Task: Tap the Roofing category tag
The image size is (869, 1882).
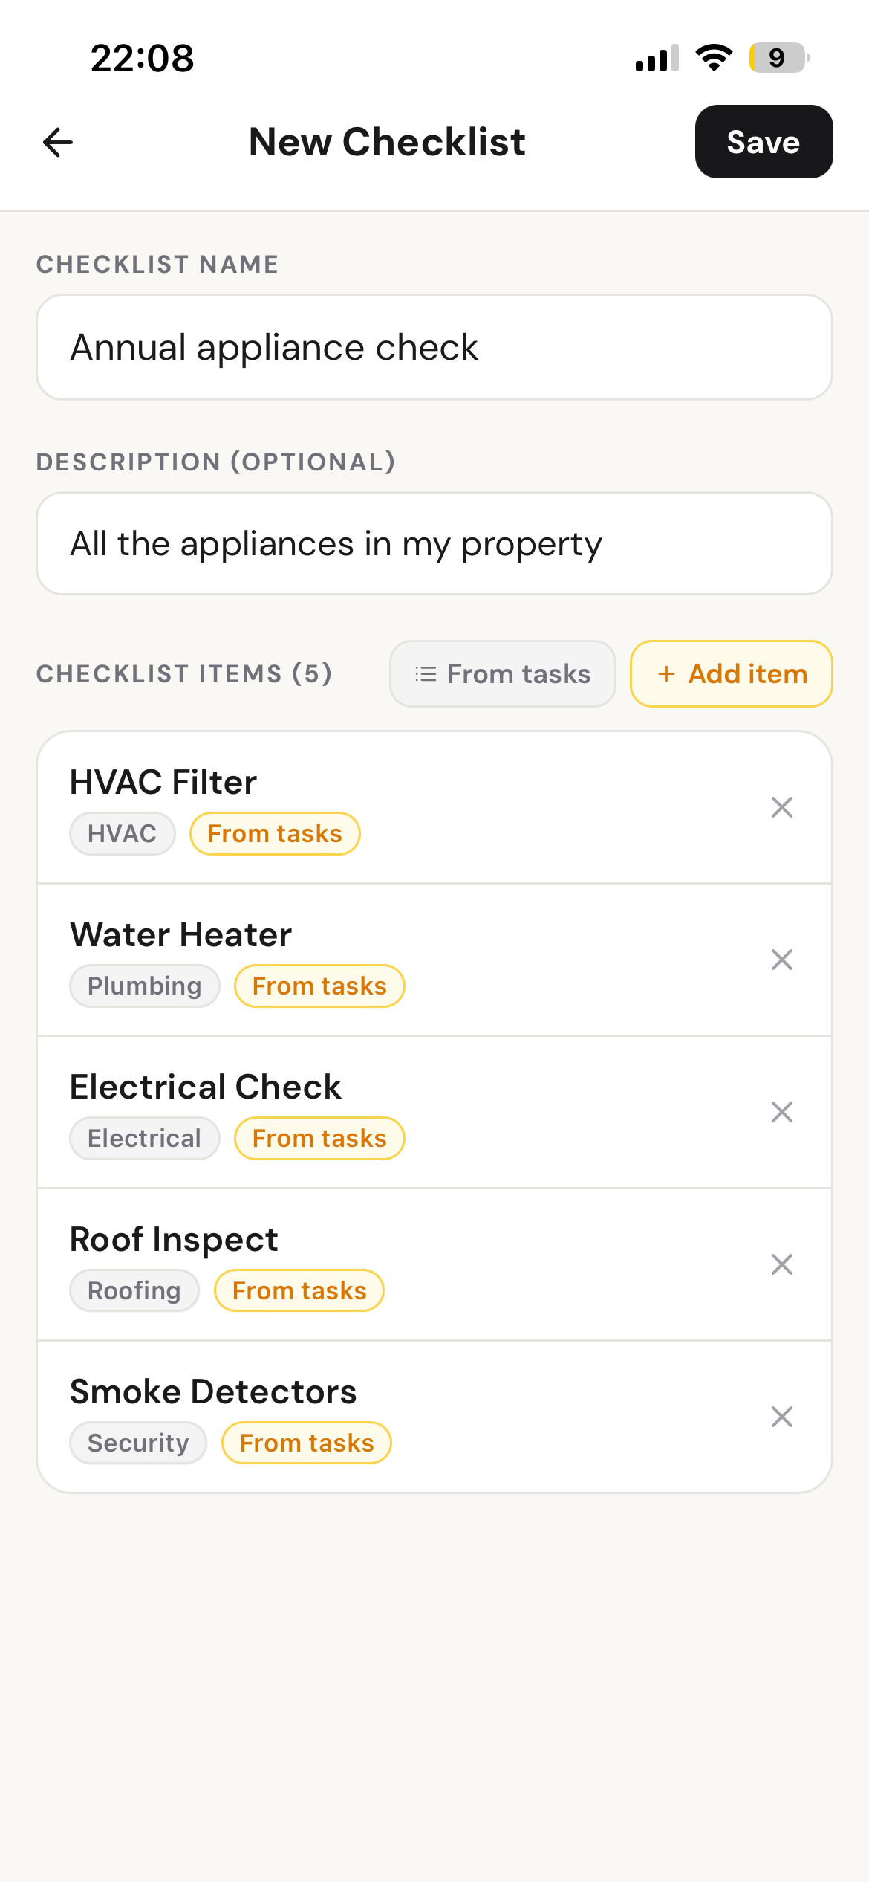Action: tap(134, 1291)
